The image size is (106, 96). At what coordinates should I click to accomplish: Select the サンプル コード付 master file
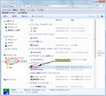pos(38,77)
